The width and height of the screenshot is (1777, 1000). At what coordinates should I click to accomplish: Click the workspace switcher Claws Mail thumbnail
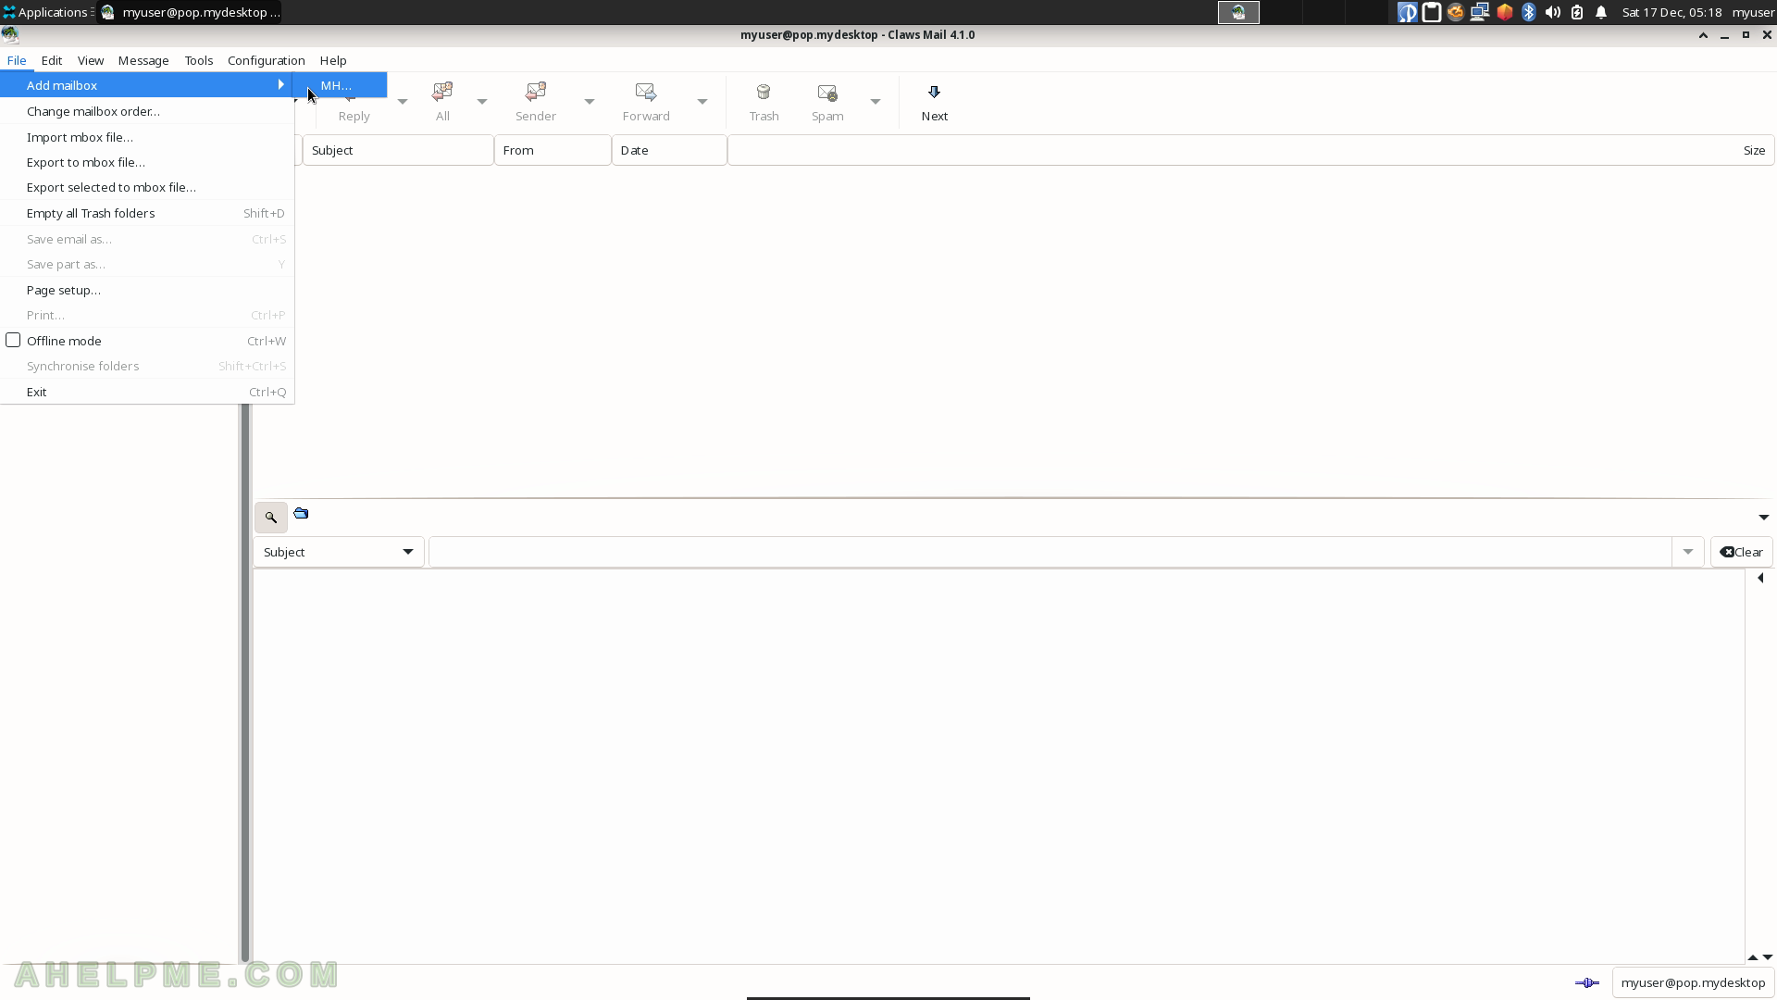[1238, 12]
